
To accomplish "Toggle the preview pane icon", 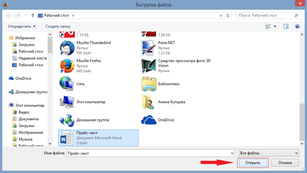I will coord(286,26).
